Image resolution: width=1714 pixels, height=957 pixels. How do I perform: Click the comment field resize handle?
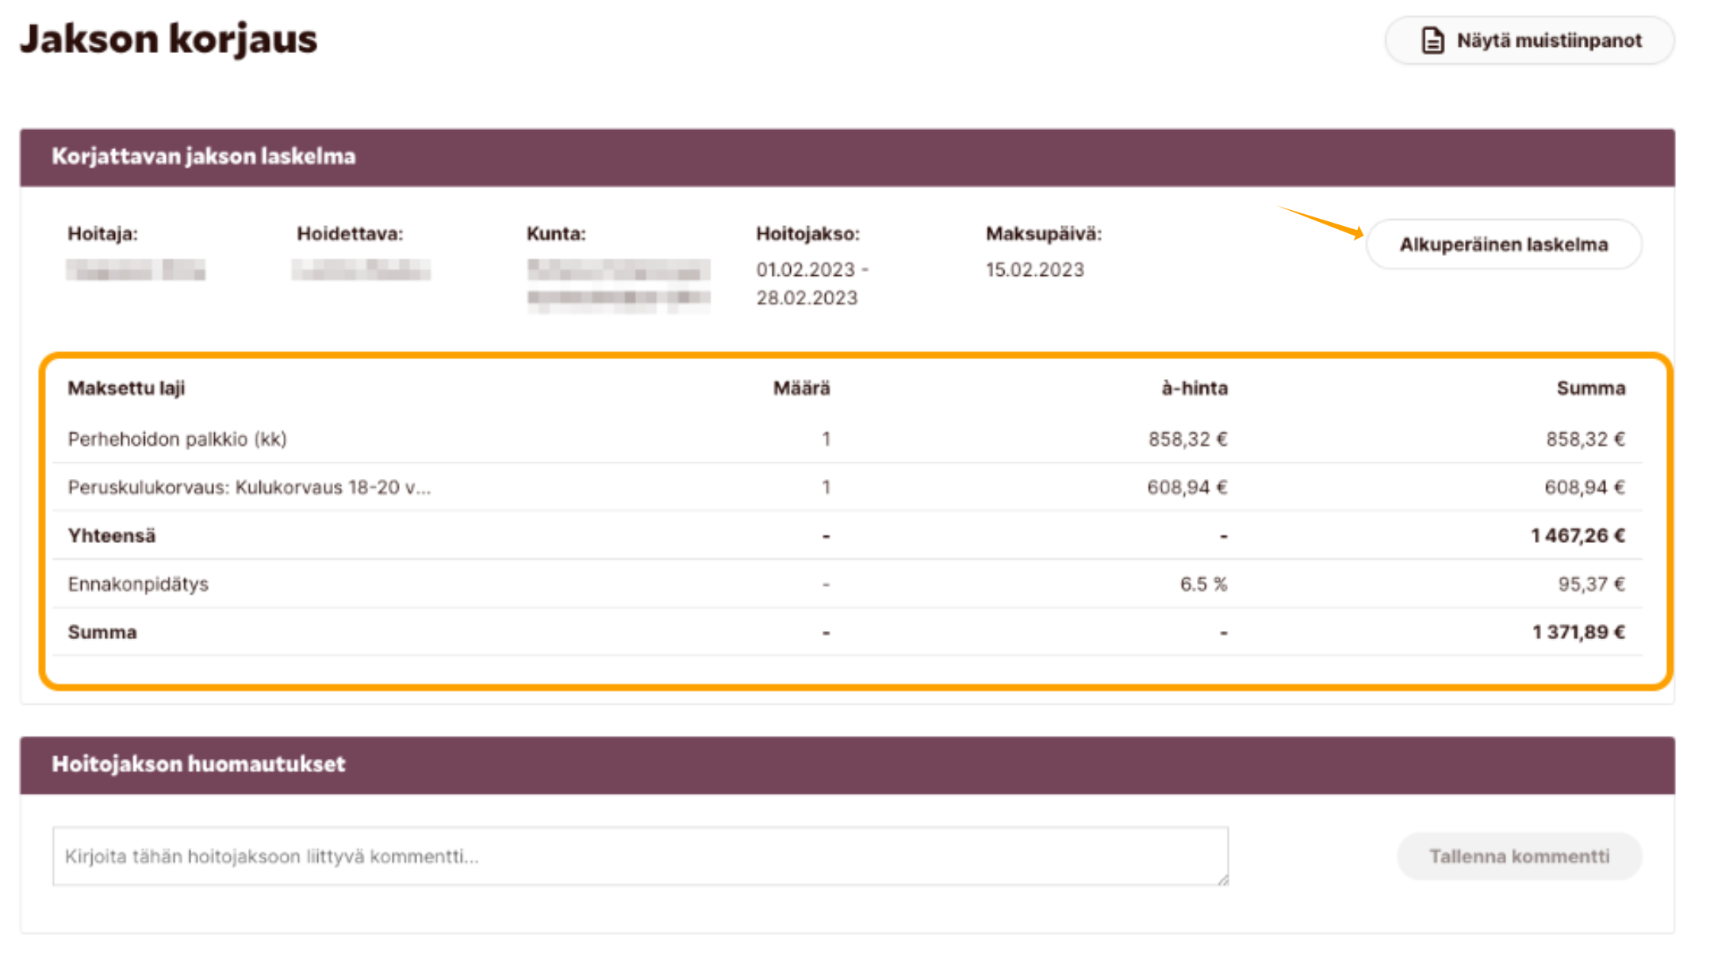point(1222,879)
